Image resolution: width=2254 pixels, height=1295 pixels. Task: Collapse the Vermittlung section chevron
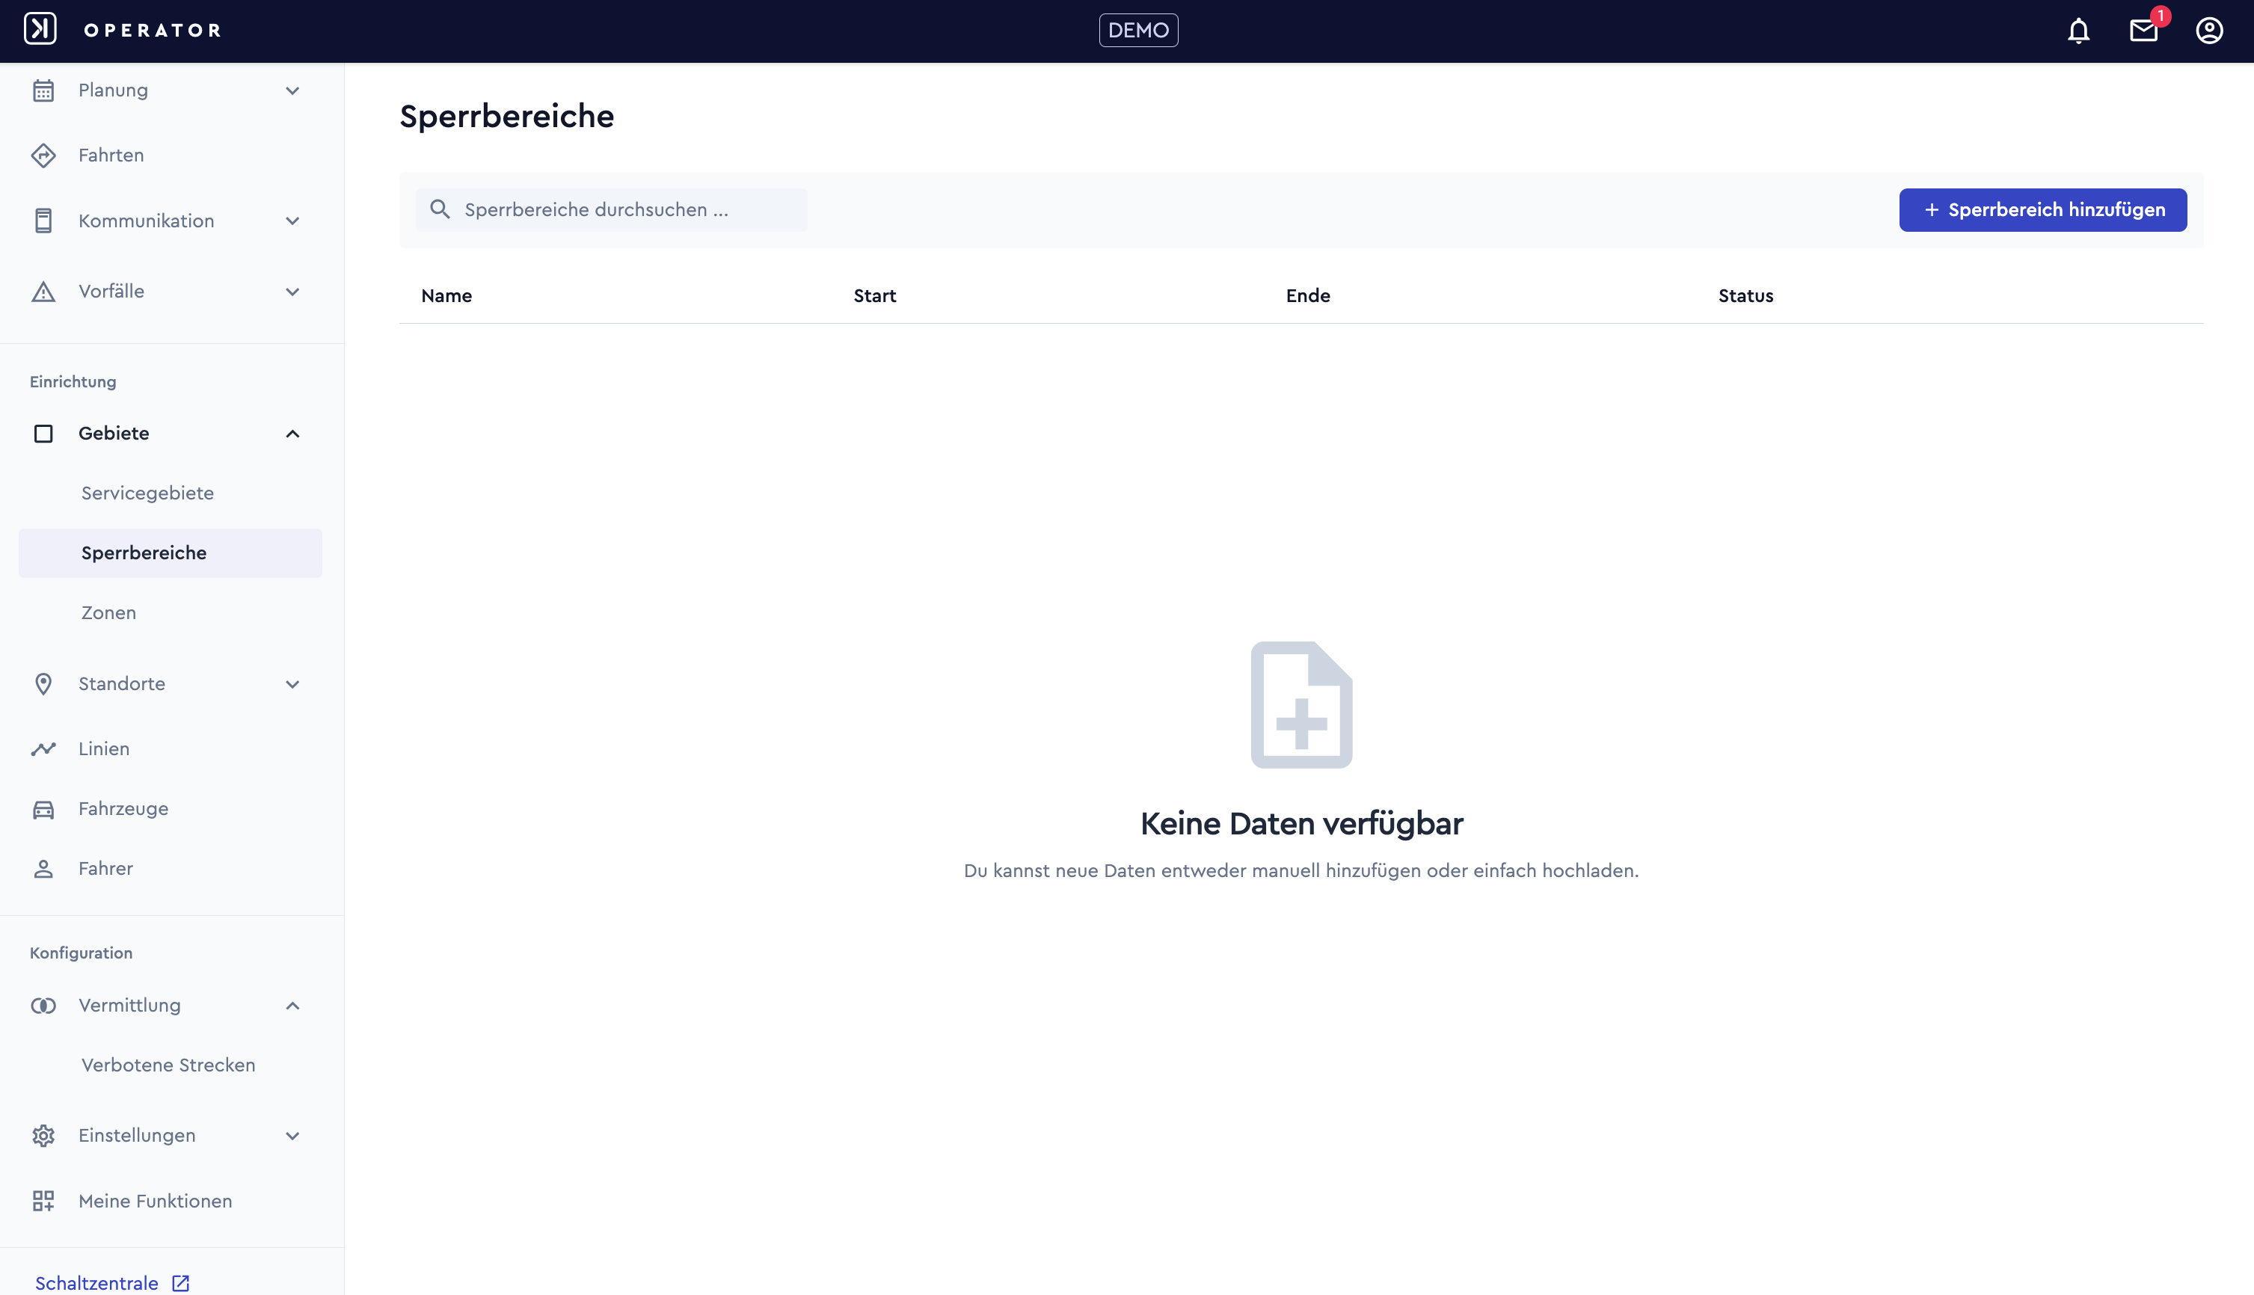click(292, 1005)
